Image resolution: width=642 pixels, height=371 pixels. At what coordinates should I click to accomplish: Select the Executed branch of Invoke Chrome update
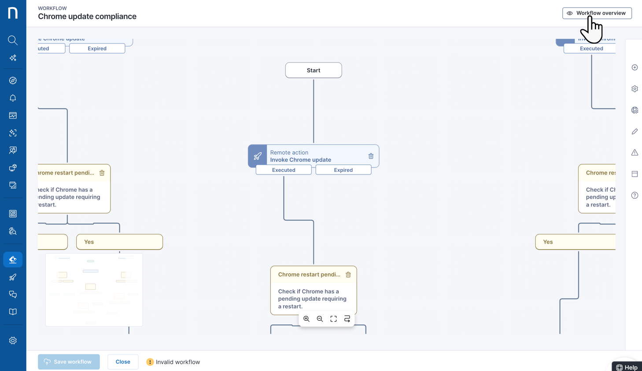[x=284, y=170]
